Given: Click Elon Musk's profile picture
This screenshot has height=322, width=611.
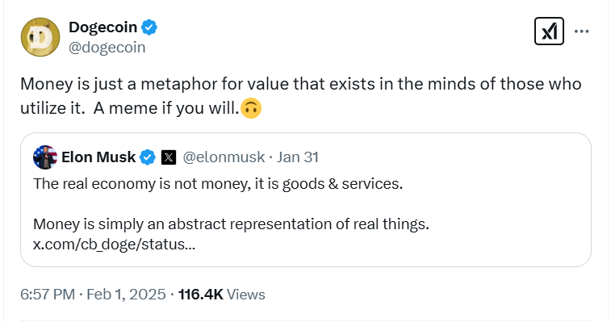Looking at the screenshot, I should click(x=45, y=157).
